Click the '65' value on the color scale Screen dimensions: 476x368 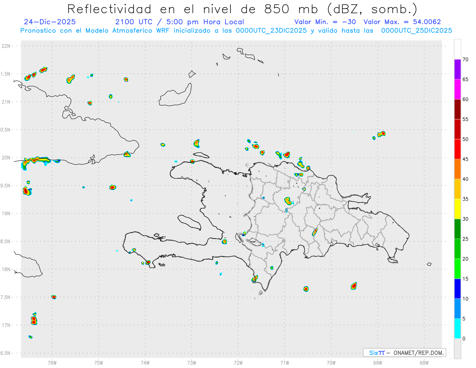[465, 79]
